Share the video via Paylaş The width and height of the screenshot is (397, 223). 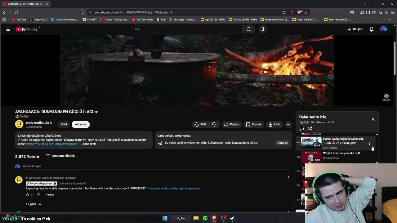tap(231, 124)
